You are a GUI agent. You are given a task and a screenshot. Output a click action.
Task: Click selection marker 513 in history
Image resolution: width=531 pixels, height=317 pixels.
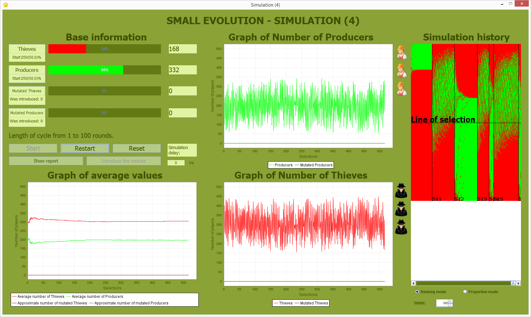[x=482, y=199]
